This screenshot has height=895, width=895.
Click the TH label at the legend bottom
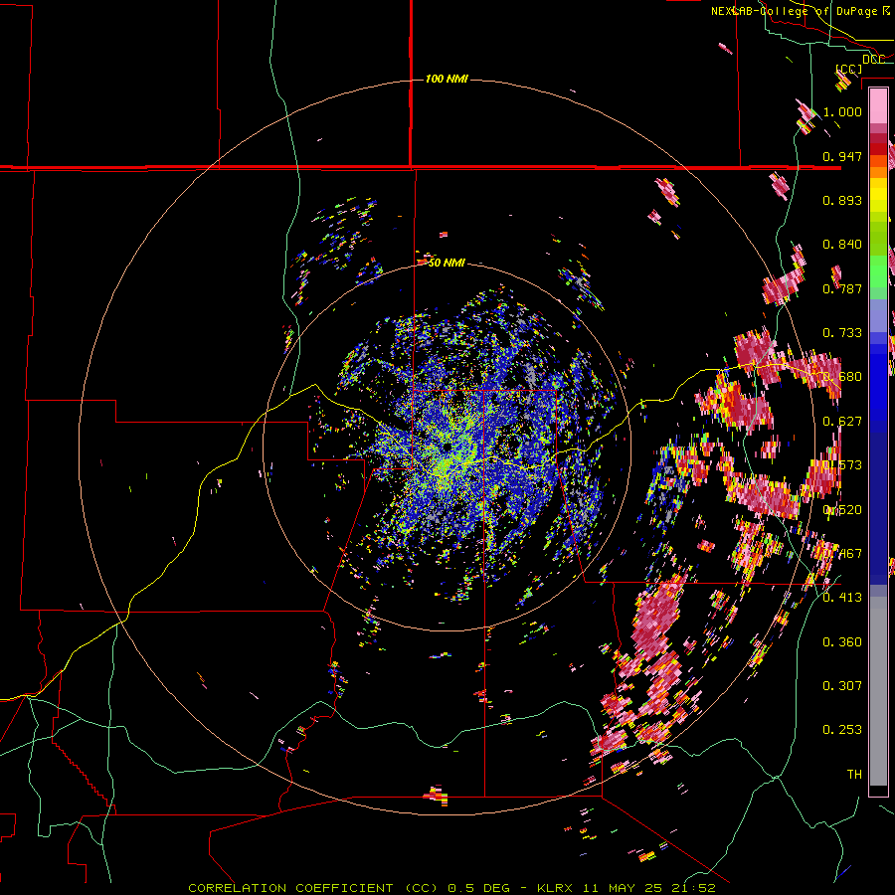click(x=854, y=775)
